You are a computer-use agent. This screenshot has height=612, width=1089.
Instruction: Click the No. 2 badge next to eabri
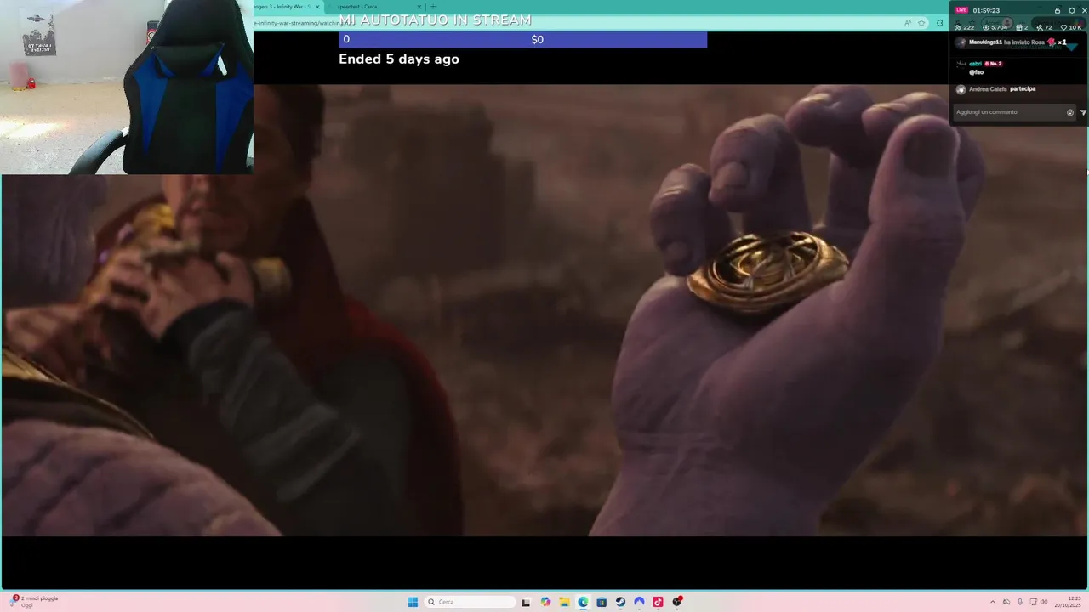pyautogui.click(x=993, y=64)
